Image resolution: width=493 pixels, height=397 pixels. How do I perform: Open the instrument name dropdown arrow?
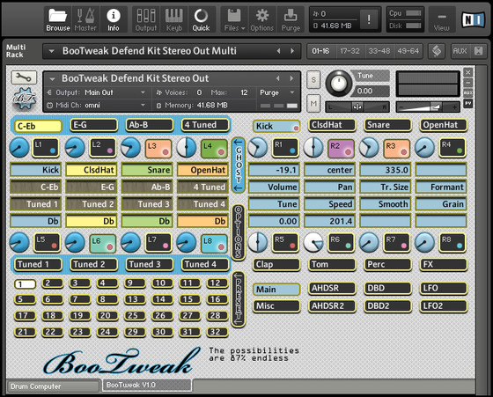52,78
